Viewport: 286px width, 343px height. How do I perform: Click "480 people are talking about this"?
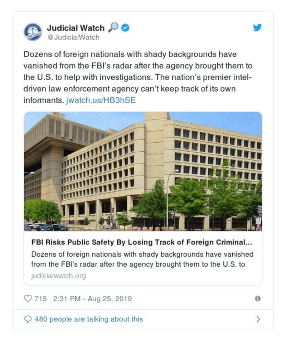click(89, 319)
